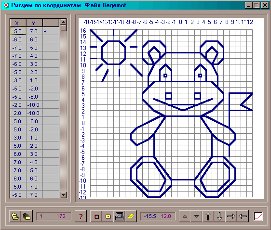Open file with the open-folder icon

tap(15, 216)
